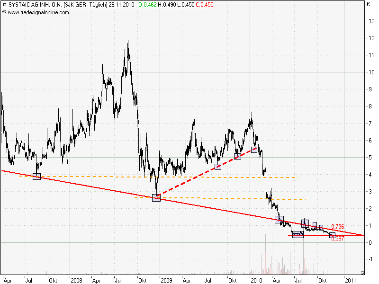
Task: Click the red 0,397 support label
Action: point(337,239)
